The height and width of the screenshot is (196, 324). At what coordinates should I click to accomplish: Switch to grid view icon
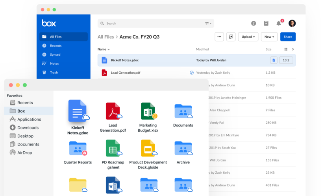[x=286, y=49]
